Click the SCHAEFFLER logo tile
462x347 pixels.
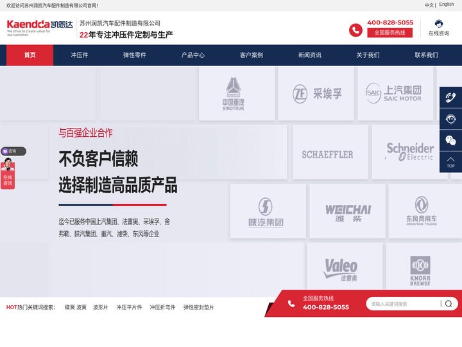(x=330, y=152)
